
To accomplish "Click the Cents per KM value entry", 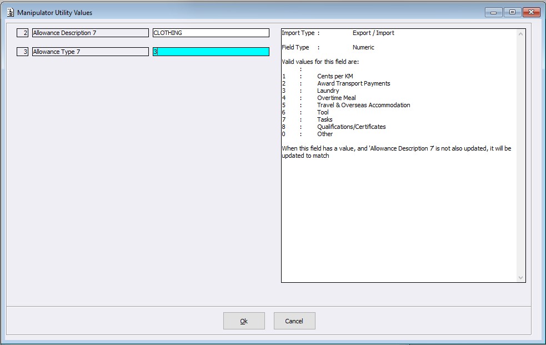I will (x=335, y=76).
